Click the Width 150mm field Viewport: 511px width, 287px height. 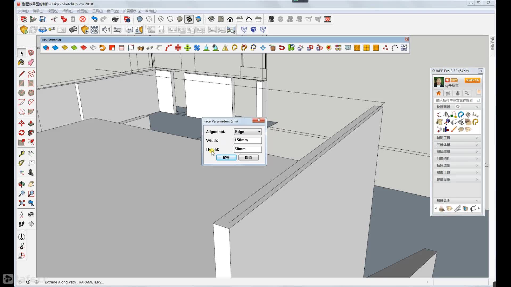pyautogui.click(x=248, y=140)
